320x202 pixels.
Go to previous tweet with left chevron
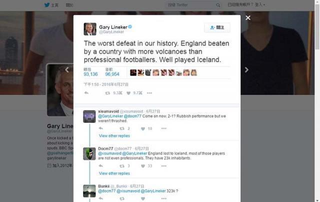pos(67,70)
